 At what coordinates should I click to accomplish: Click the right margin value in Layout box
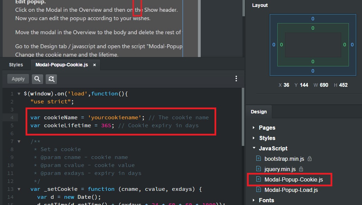point(352,45)
